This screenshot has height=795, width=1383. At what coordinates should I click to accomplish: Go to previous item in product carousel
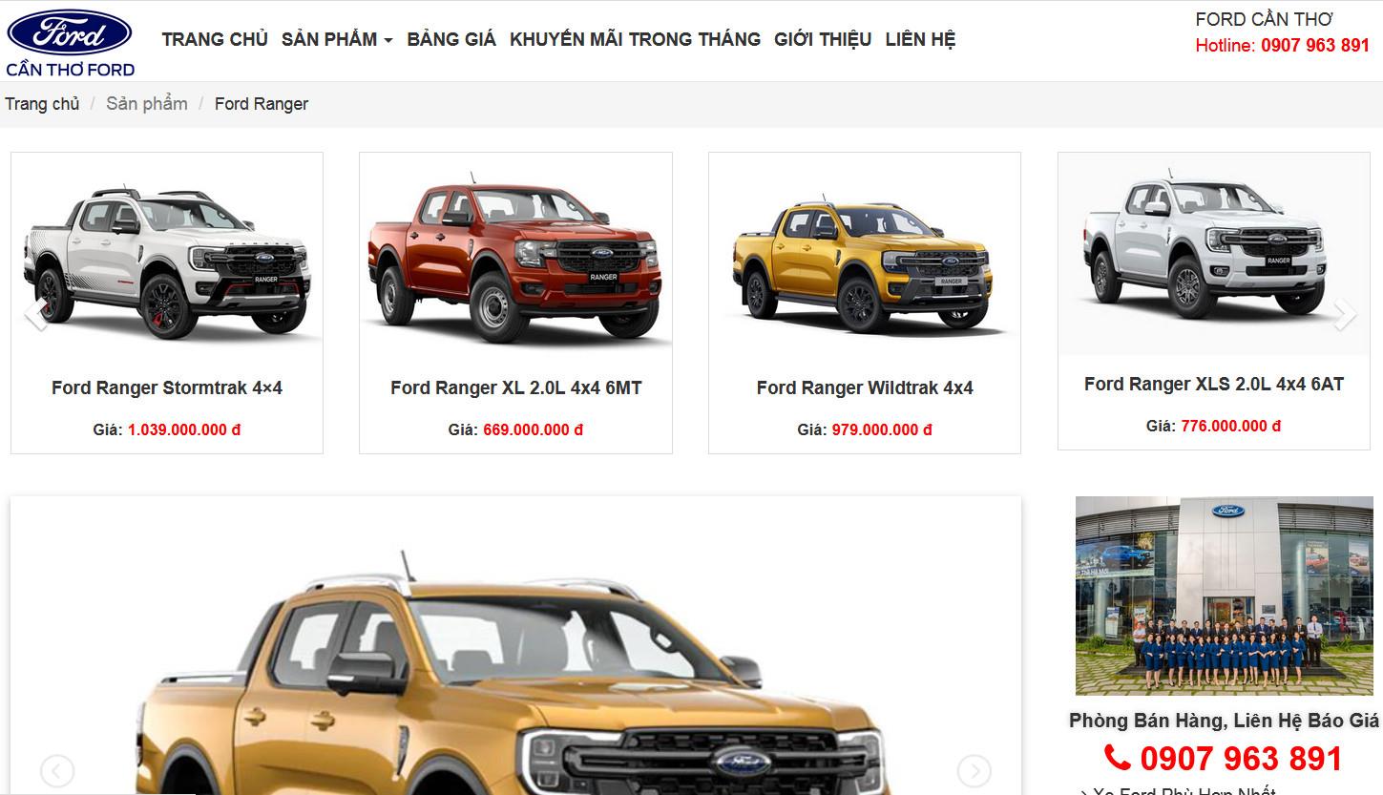[x=36, y=314]
